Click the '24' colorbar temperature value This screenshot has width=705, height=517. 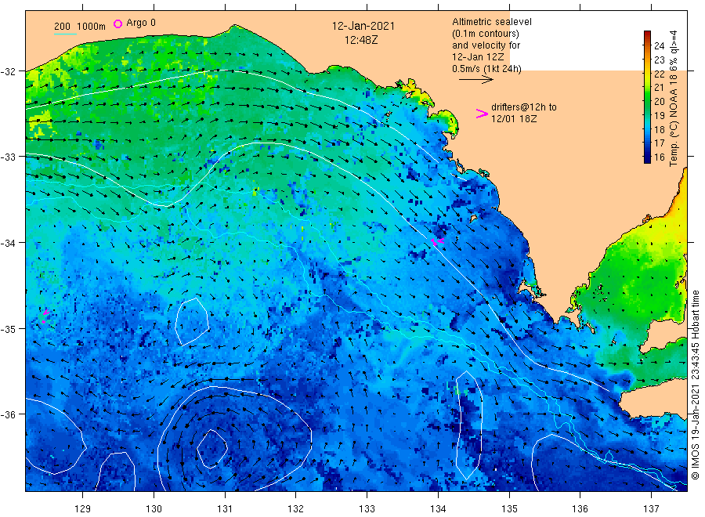[x=659, y=45]
